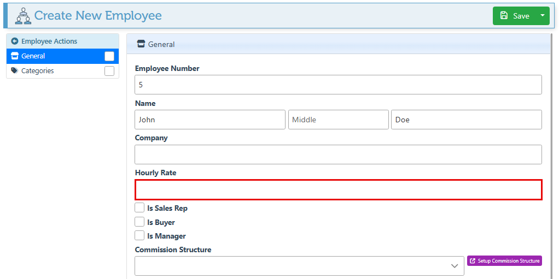
Task: Toggle the Is Manager checkbox
Action: (140, 236)
